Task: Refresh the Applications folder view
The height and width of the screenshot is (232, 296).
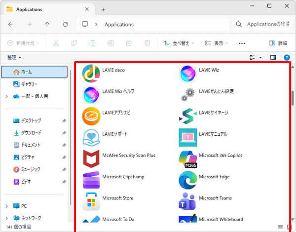Action: (x=65, y=24)
